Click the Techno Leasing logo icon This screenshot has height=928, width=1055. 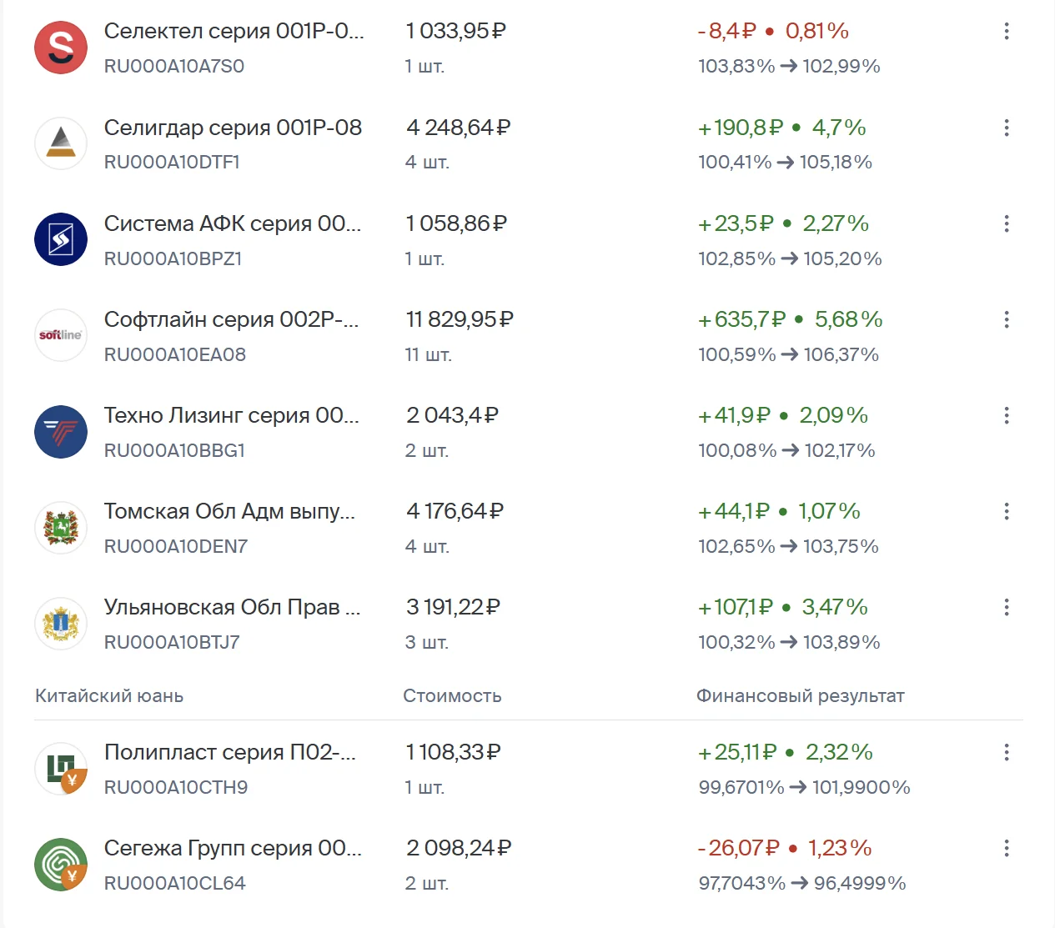coord(61,431)
